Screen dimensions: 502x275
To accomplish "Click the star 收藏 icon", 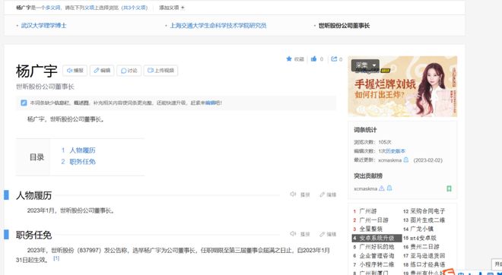I will tap(289, 58).
